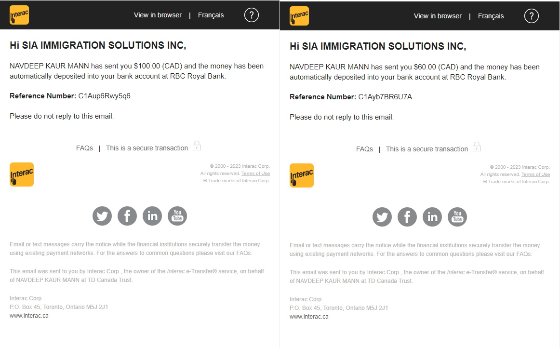Image resolution: width=560 pixels, height=349 pixels.
Task: Click the header Interac logo in the $100.00 email
Action: (19, 15)
